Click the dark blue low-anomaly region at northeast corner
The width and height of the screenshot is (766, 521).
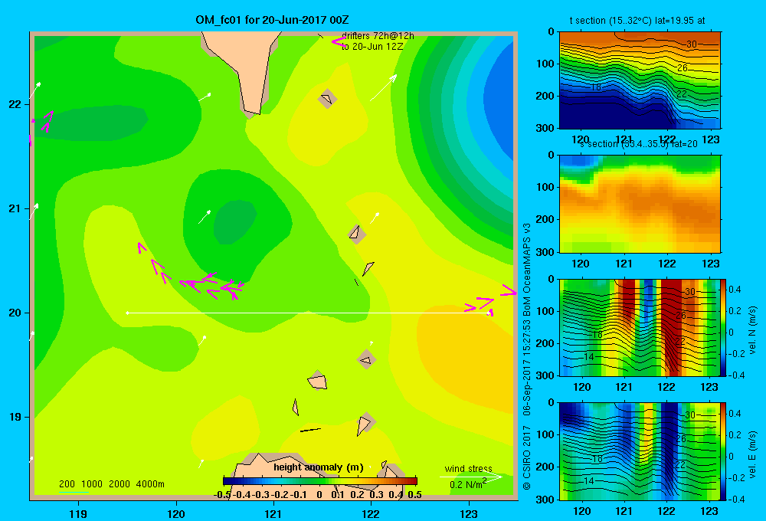[501, 98]
